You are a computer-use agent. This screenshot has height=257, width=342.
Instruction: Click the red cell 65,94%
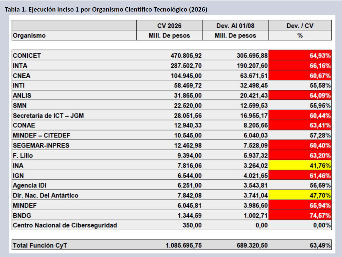click(x=300, y=205)
